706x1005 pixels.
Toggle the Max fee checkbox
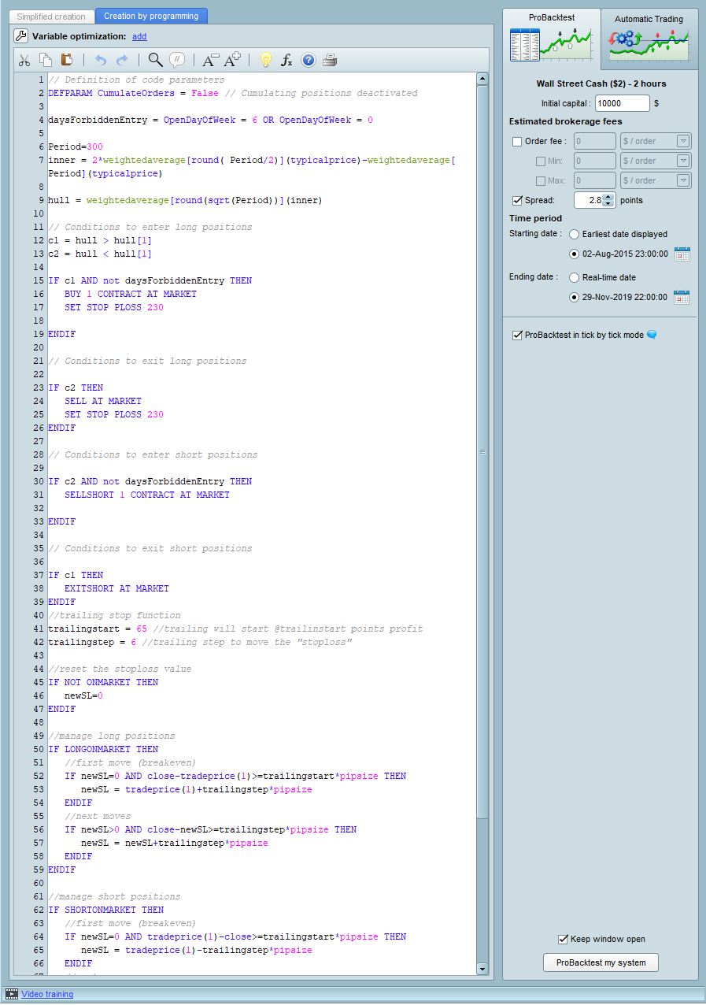click(540, 181)
